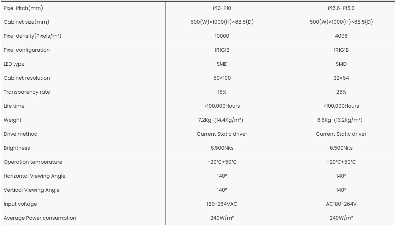Click the 15% transparency rate value
Image resolution: width=395 pixels, height=225 pixels.
(222, 92)
